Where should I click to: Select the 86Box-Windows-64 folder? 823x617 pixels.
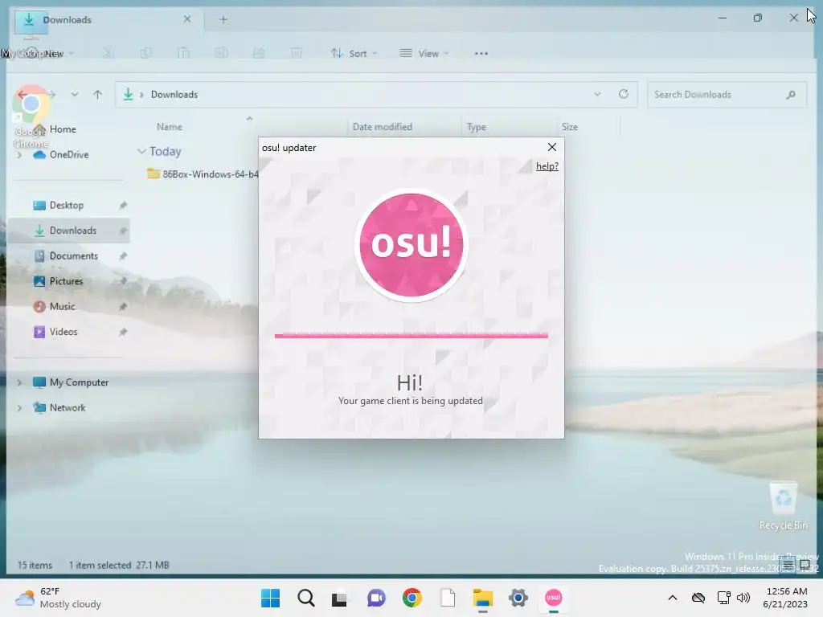tap(203, 174)
